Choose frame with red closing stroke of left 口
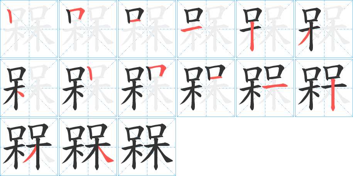This screenshot has width=353, height=176. [147, 29]
